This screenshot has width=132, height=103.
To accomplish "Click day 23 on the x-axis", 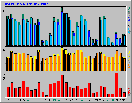I will 93,100.
